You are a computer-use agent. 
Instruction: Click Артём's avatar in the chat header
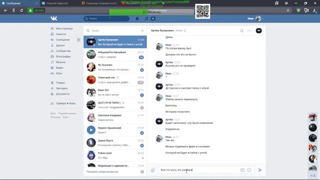click(259, 30)
